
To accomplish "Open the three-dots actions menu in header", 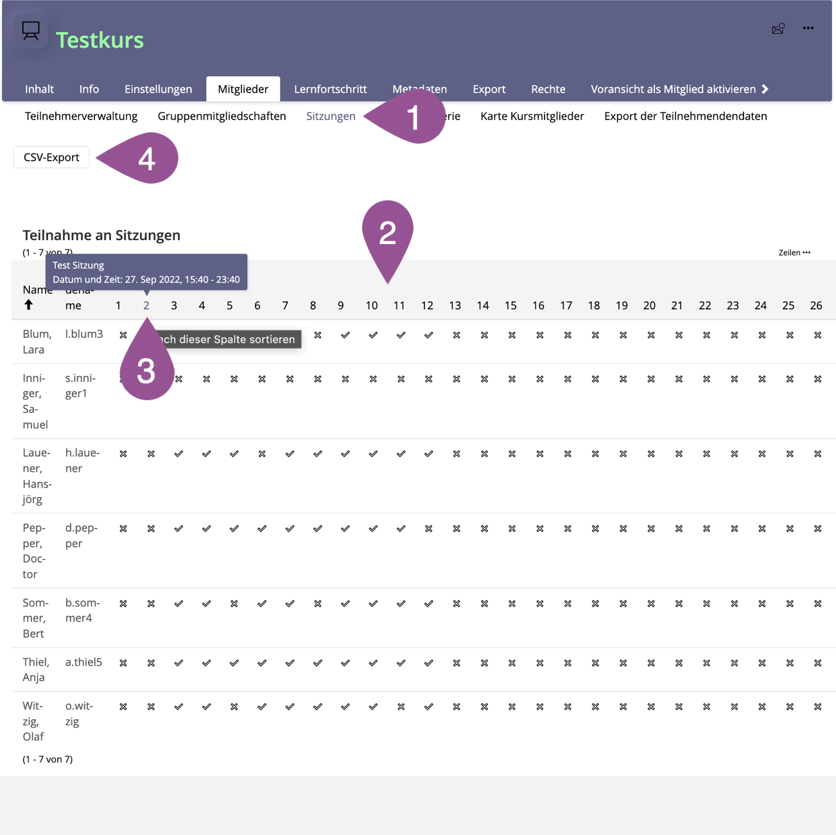I will (808, 28).
